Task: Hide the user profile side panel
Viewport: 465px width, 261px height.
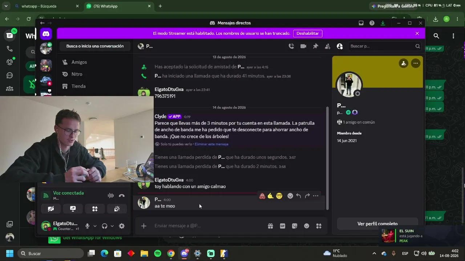Action: 340,46
